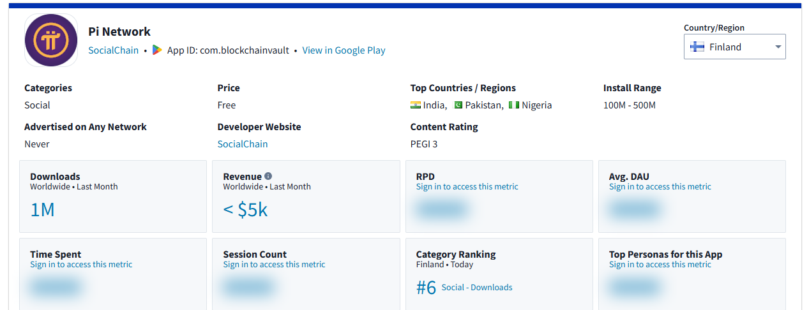Image resolution: width=809 pixels, height=310 pixels.
Task: Click the Nigeria flag icon
Action: pyautogui.click(x=514, y=105)
